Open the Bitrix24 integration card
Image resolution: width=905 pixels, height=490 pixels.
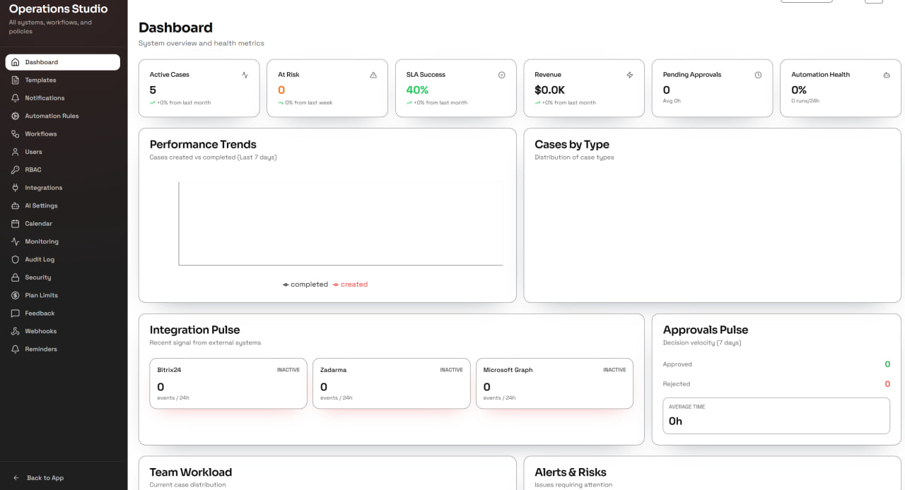(x=228, y=383)
